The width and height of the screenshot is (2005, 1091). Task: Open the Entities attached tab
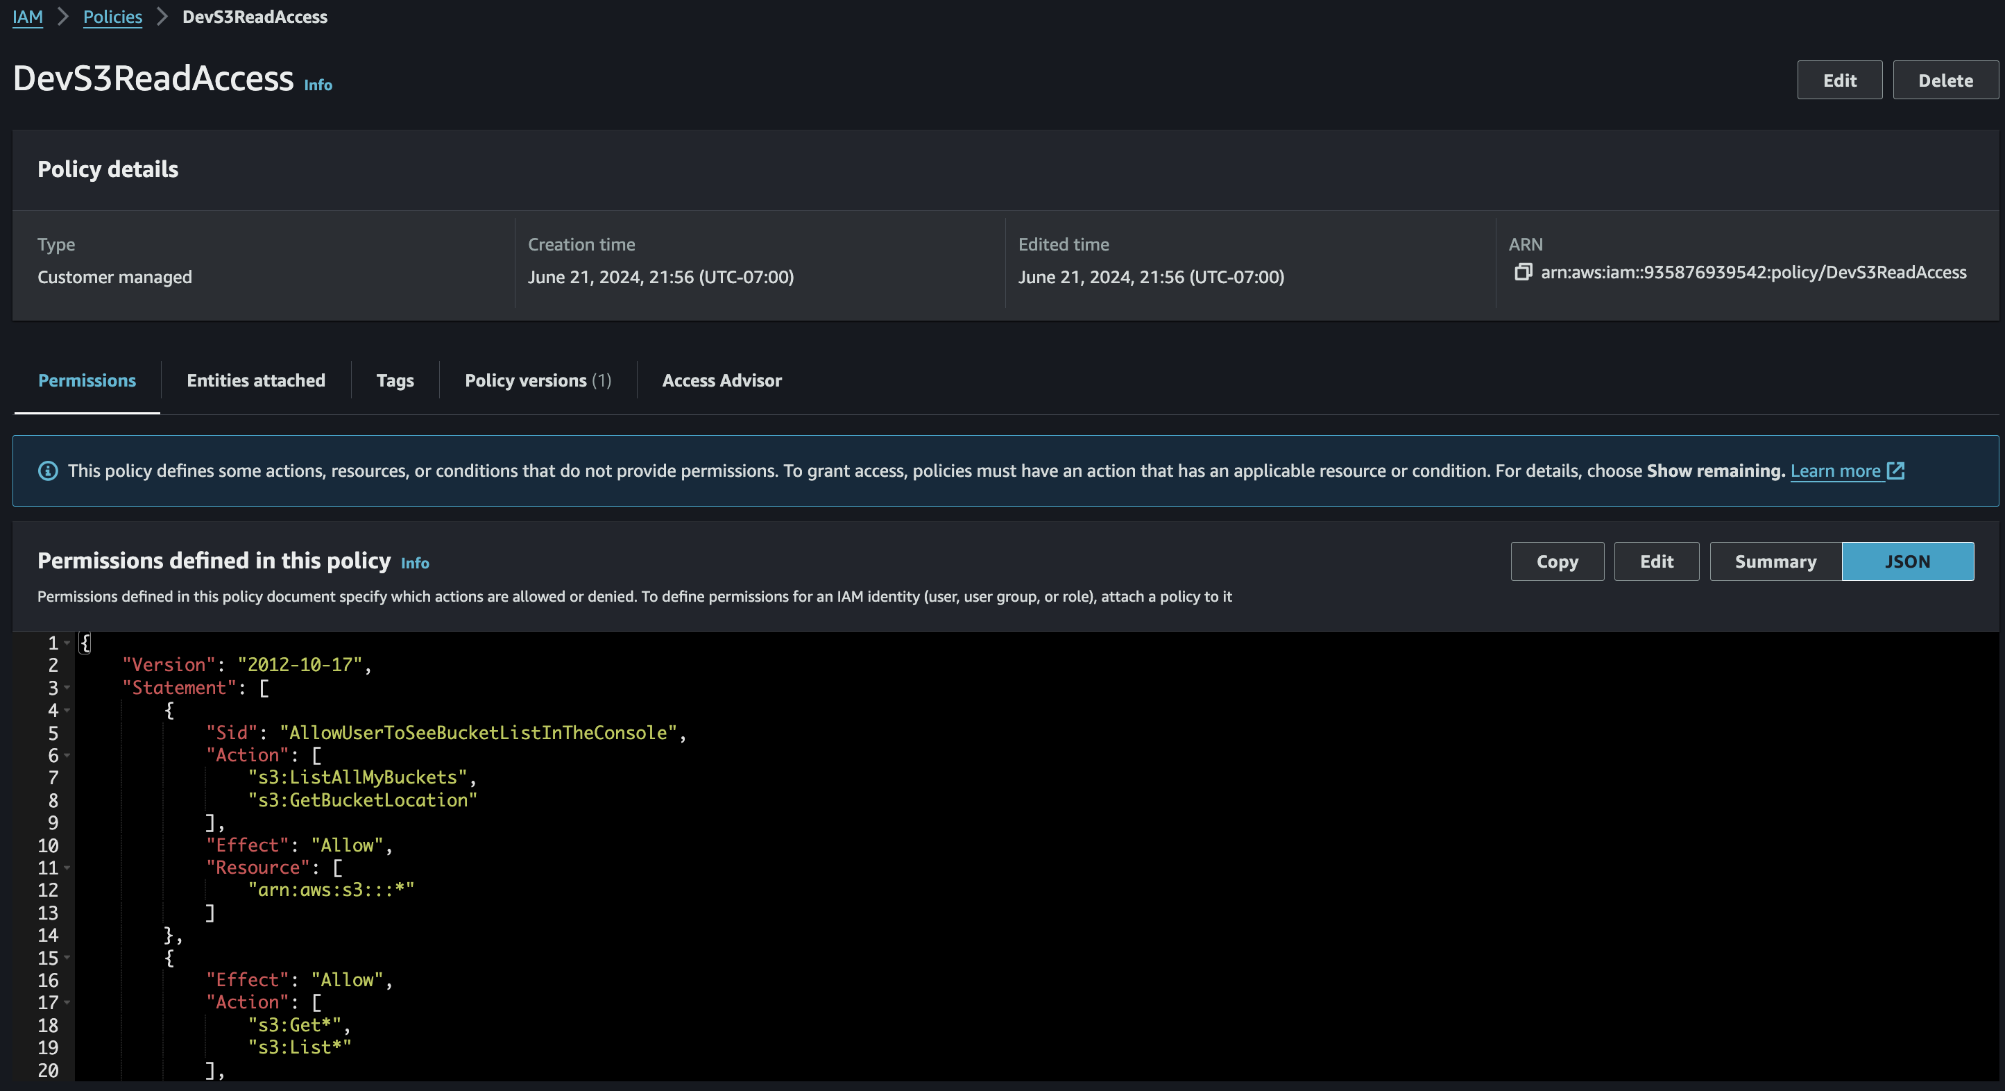(x=255, y=380)
